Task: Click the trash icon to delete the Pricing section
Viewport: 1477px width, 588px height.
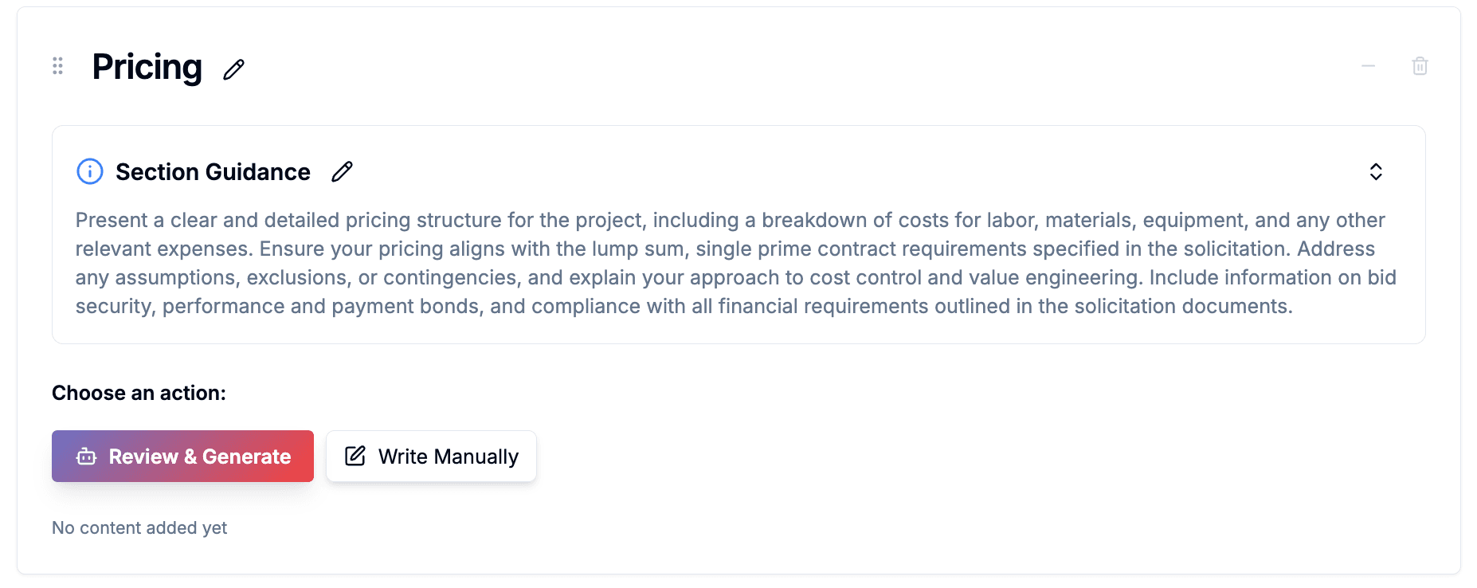Action: [1420, 66]
